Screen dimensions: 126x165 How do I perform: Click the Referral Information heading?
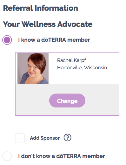click(x=41, y=8)
